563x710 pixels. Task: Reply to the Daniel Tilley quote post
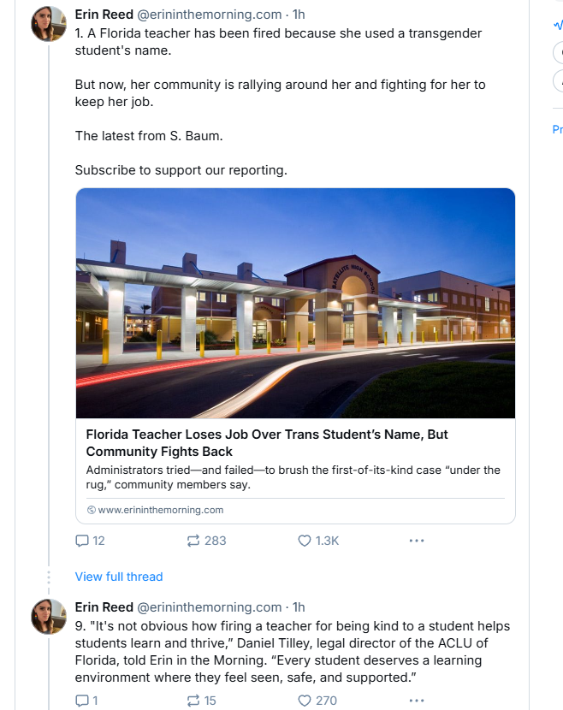coord(83,701)
